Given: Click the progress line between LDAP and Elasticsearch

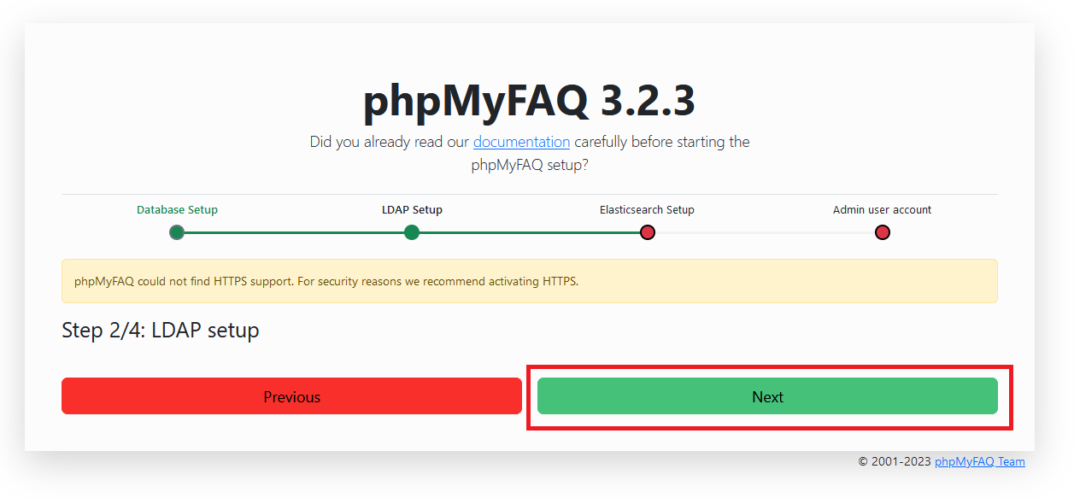Looking at the screenshot, I should [x=530, y=232].
